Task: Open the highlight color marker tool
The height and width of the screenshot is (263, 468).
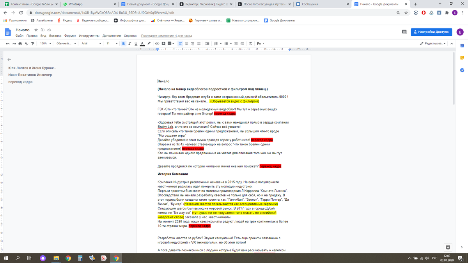Action: 149,43
